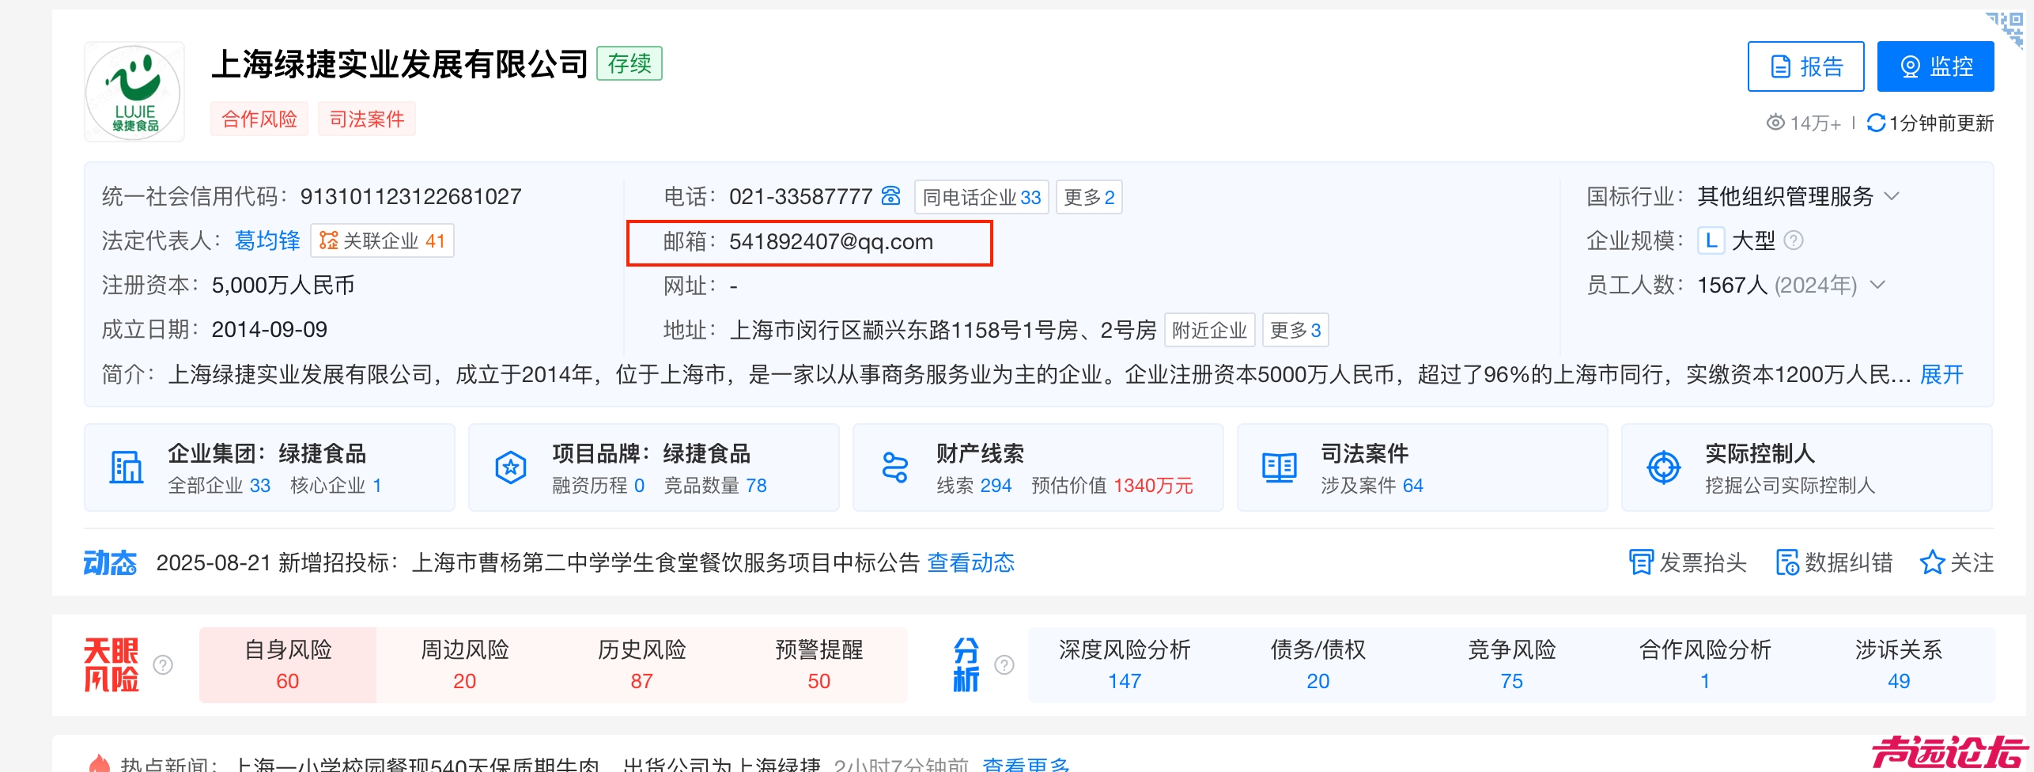
Task: Click the company title 上海绿捷实业发展有限公司
Action: point(399,64)
